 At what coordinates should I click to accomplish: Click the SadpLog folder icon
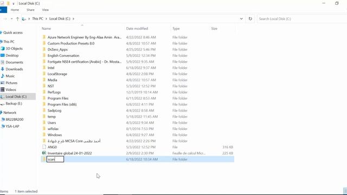[x=44, y=110]
